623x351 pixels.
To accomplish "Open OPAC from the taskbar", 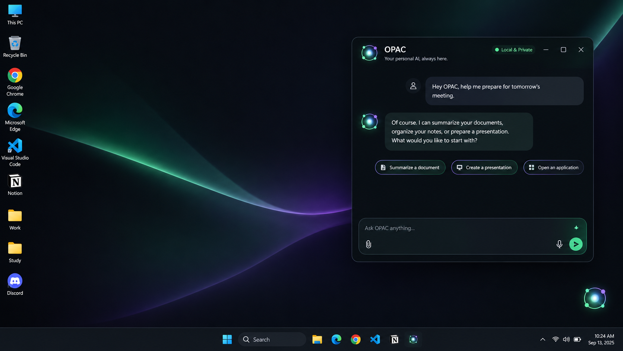I will [x=413, y=339].
